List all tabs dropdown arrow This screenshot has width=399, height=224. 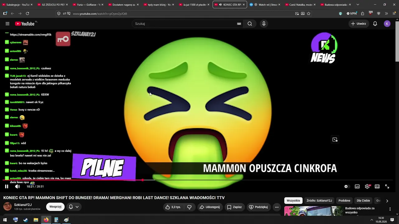point(358,5)
